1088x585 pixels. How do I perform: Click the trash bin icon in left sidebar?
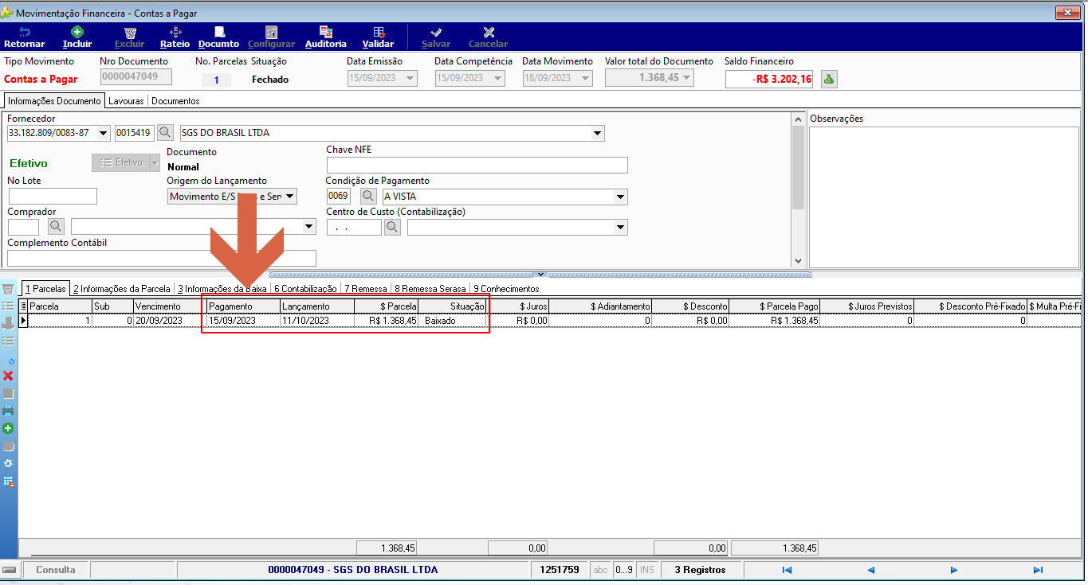[x=9, y=289]
